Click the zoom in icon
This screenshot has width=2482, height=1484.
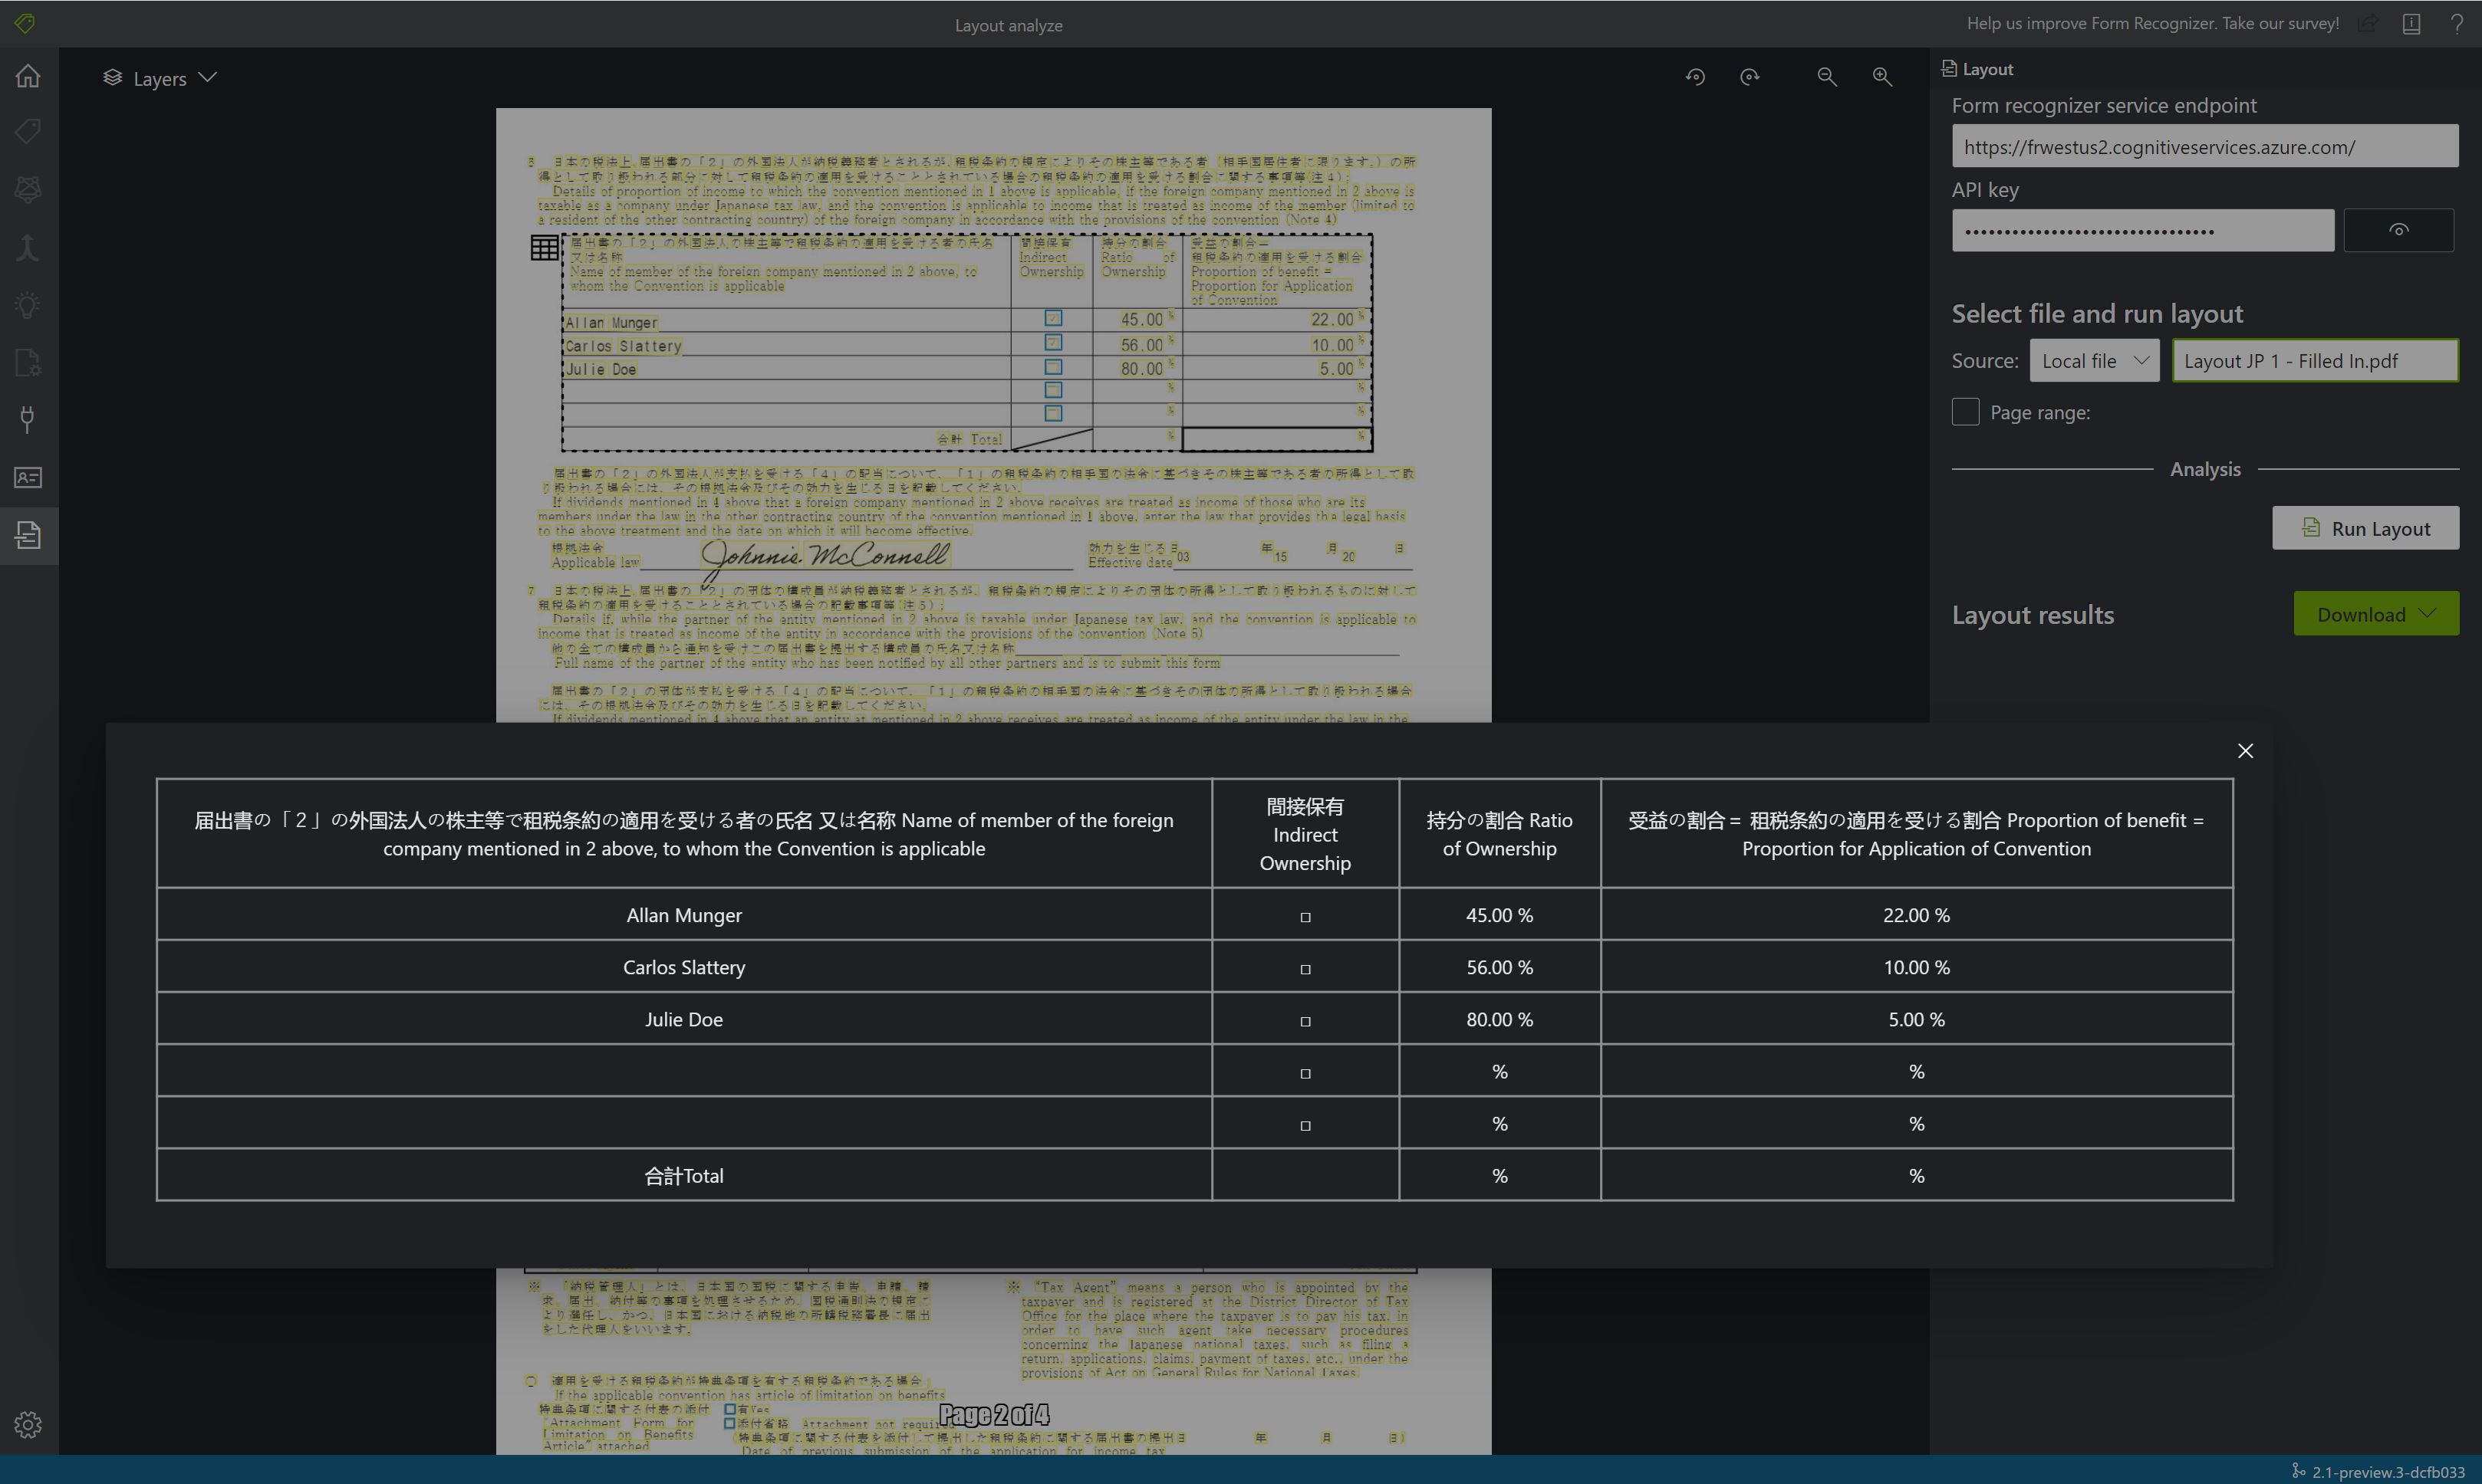pyautogui.click(x=1883, y=76)
